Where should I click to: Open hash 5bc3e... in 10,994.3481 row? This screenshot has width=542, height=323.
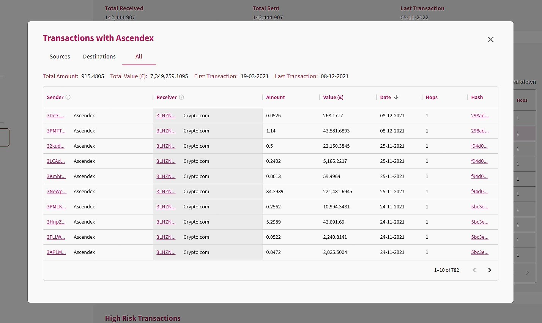tap(480, 207)
